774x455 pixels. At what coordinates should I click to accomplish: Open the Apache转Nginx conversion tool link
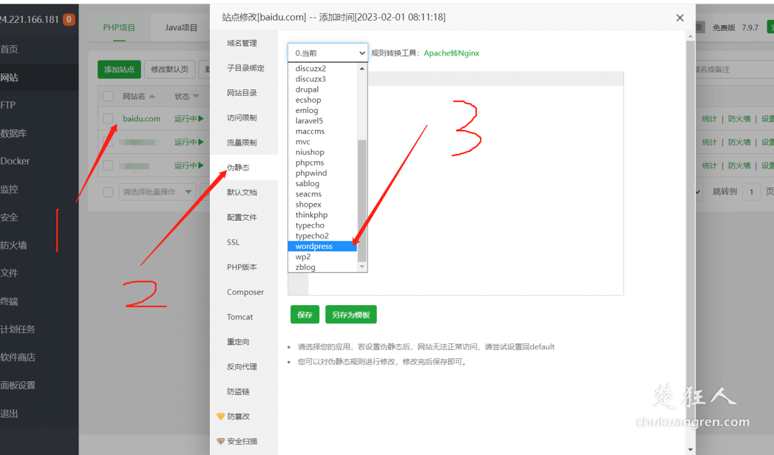click(451, 53)
